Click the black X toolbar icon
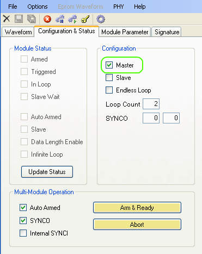Screen dimensions: 202x254 (7, 19)
